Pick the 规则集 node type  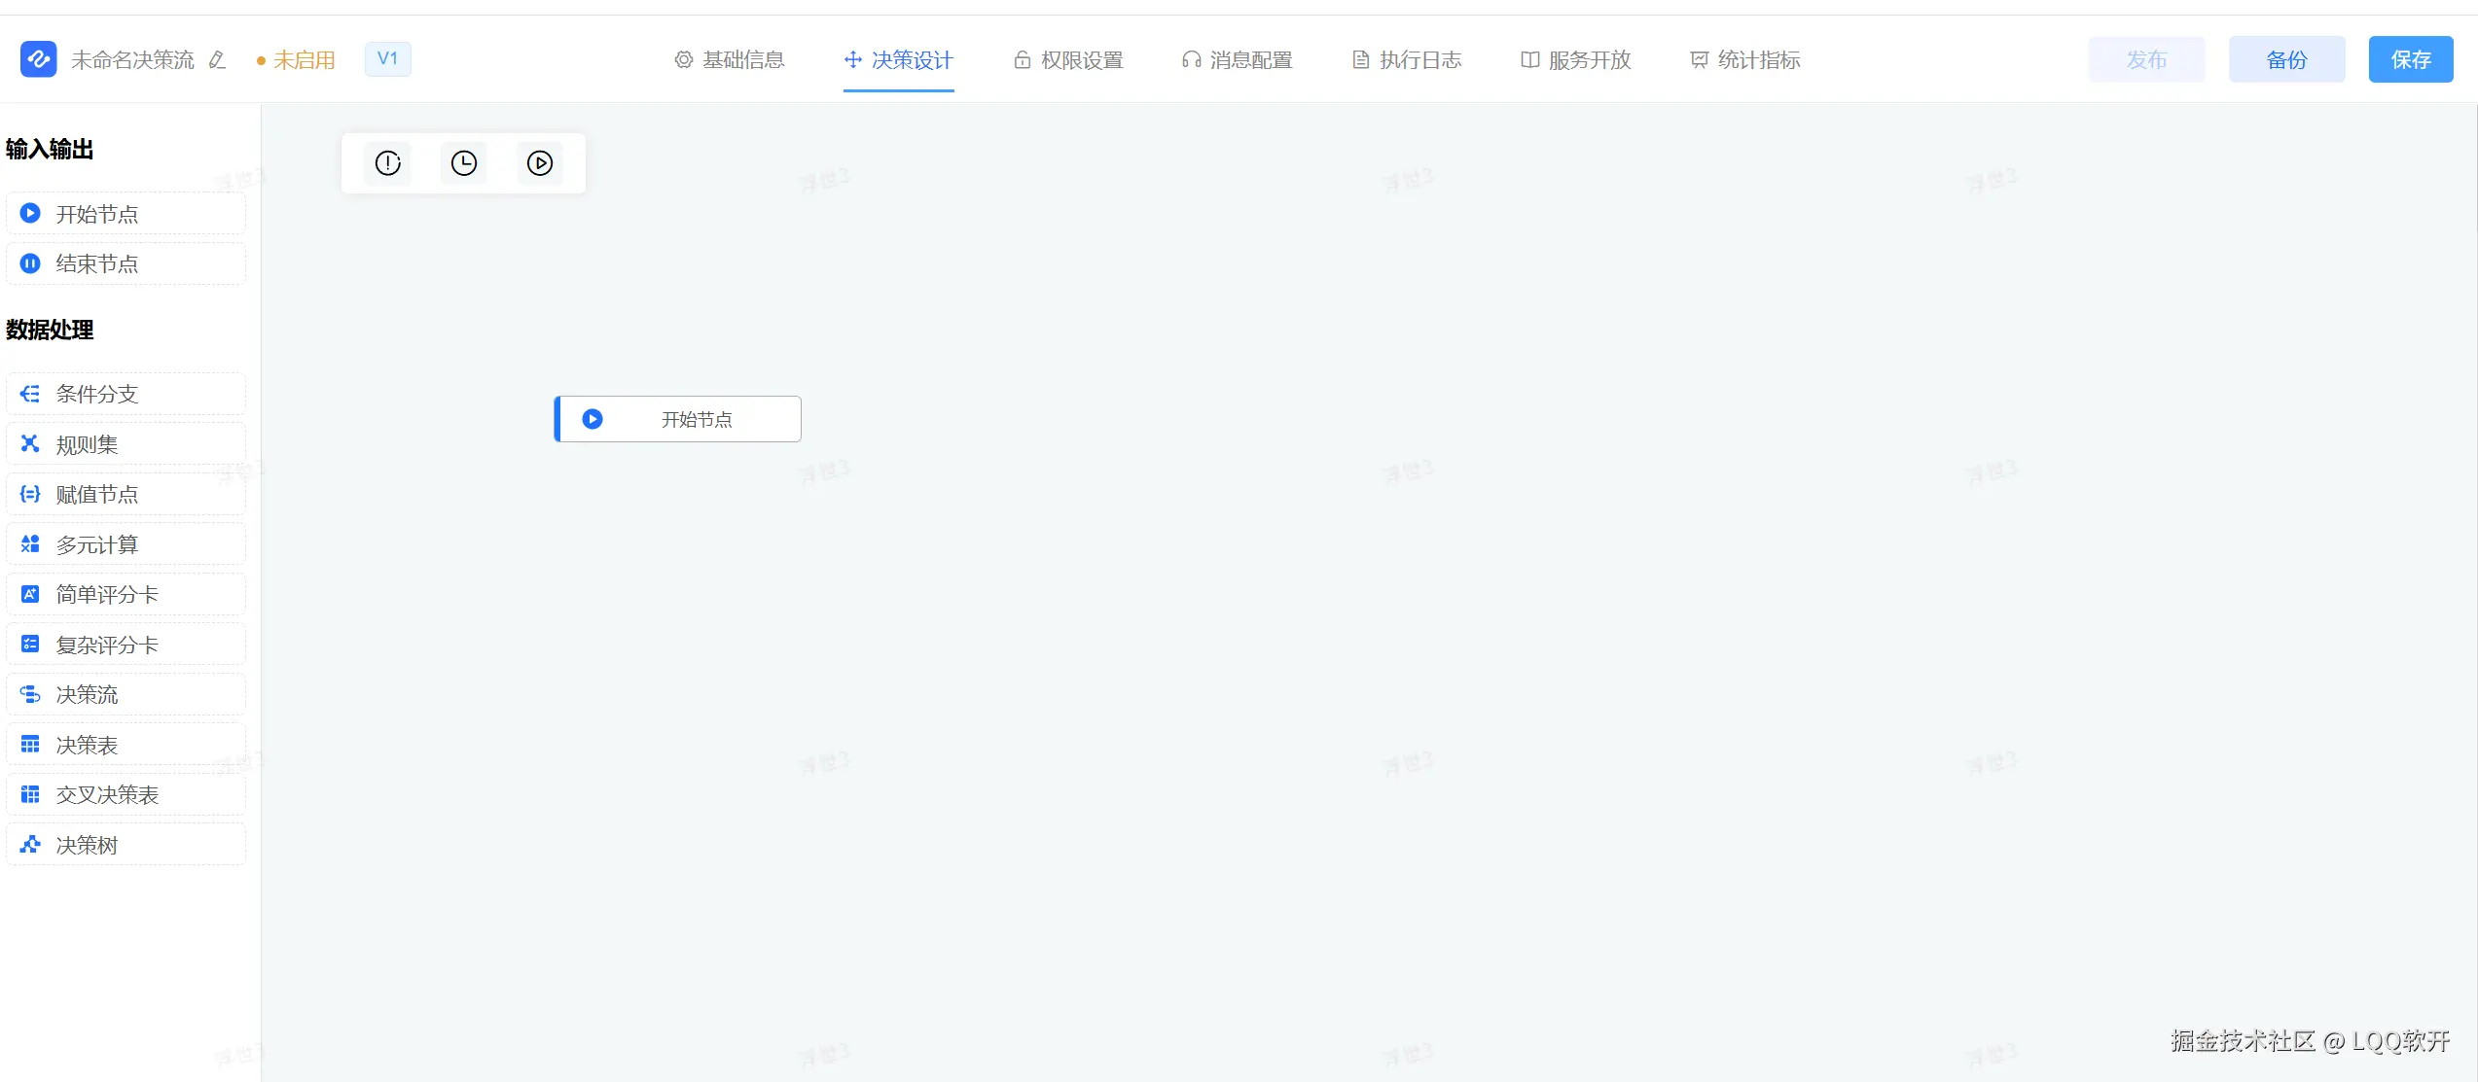pyautogui.click(x=126, y=444)
